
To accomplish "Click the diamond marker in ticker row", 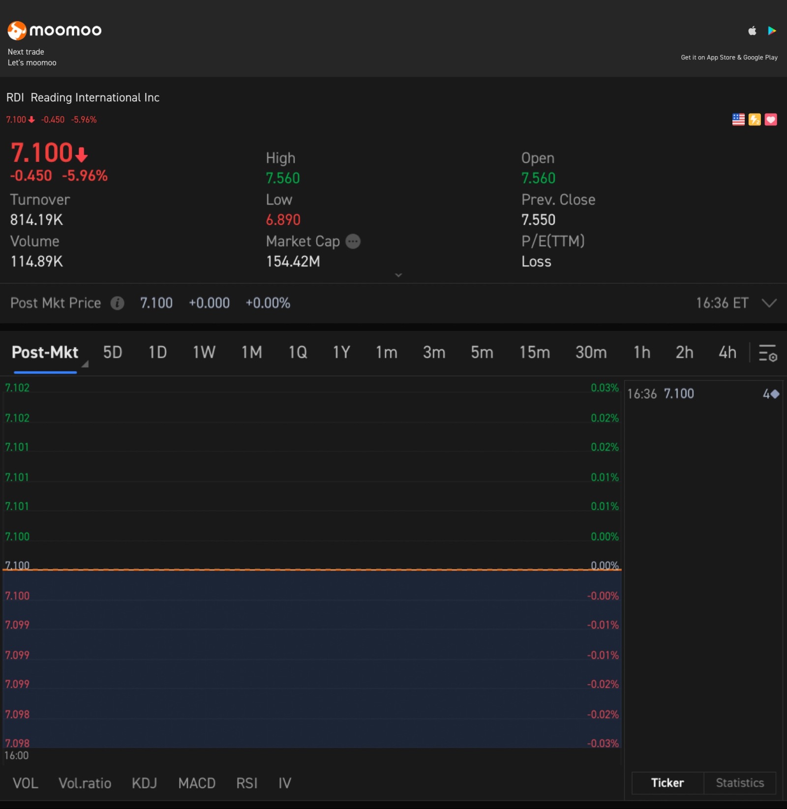I will [775, 394].
